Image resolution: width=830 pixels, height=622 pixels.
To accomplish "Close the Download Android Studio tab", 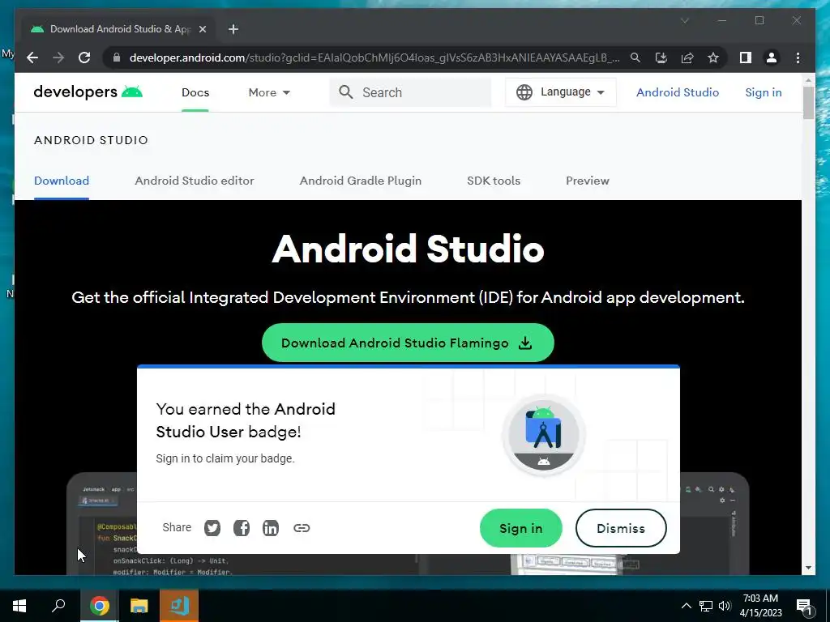I will [x=202, y=29].
